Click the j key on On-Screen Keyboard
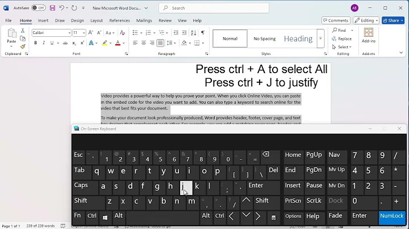 (186, 188)
